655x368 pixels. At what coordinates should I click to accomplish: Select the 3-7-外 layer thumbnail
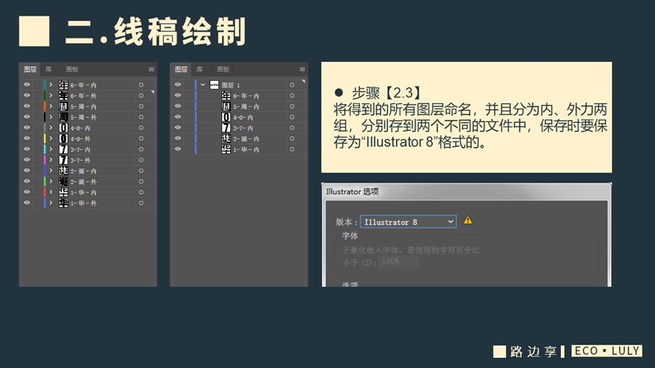click(x=63, y=160)
